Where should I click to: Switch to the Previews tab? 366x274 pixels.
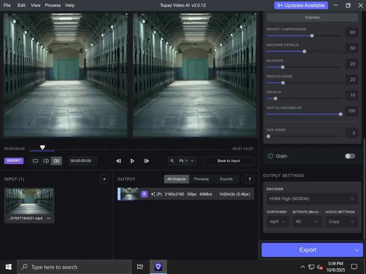point(201,179)
